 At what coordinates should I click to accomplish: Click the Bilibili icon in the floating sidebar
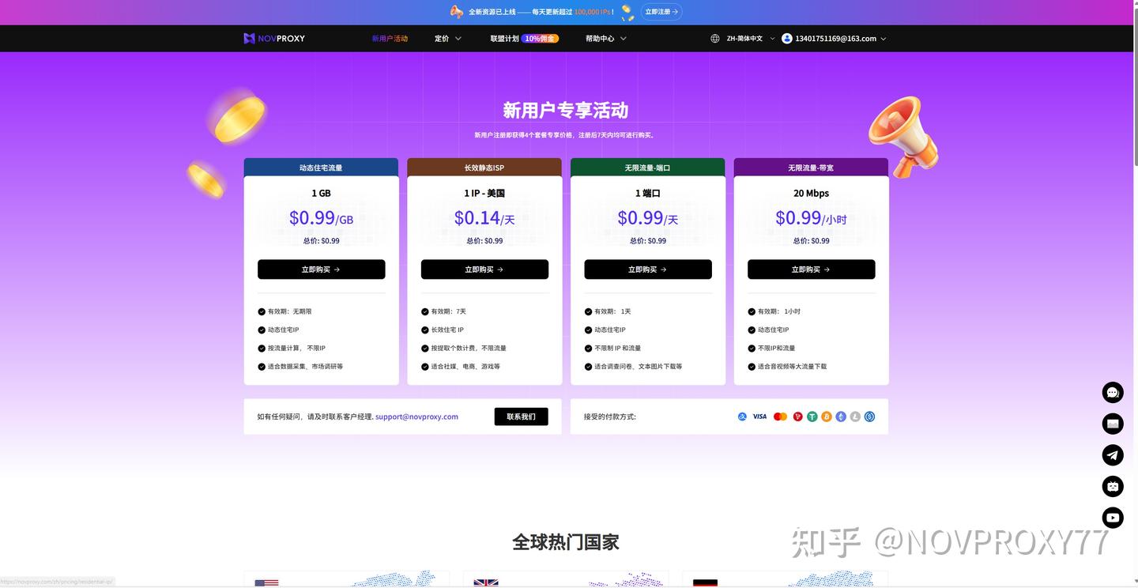pyautogui.click(x=1112, y=486)
